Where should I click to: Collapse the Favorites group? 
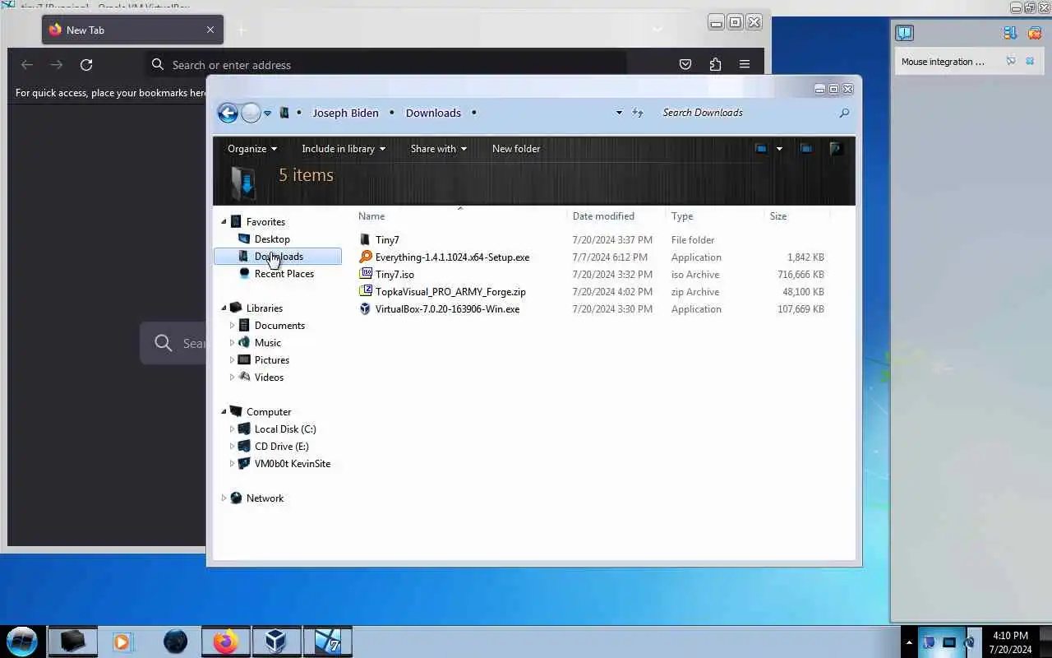coord(224,222)
